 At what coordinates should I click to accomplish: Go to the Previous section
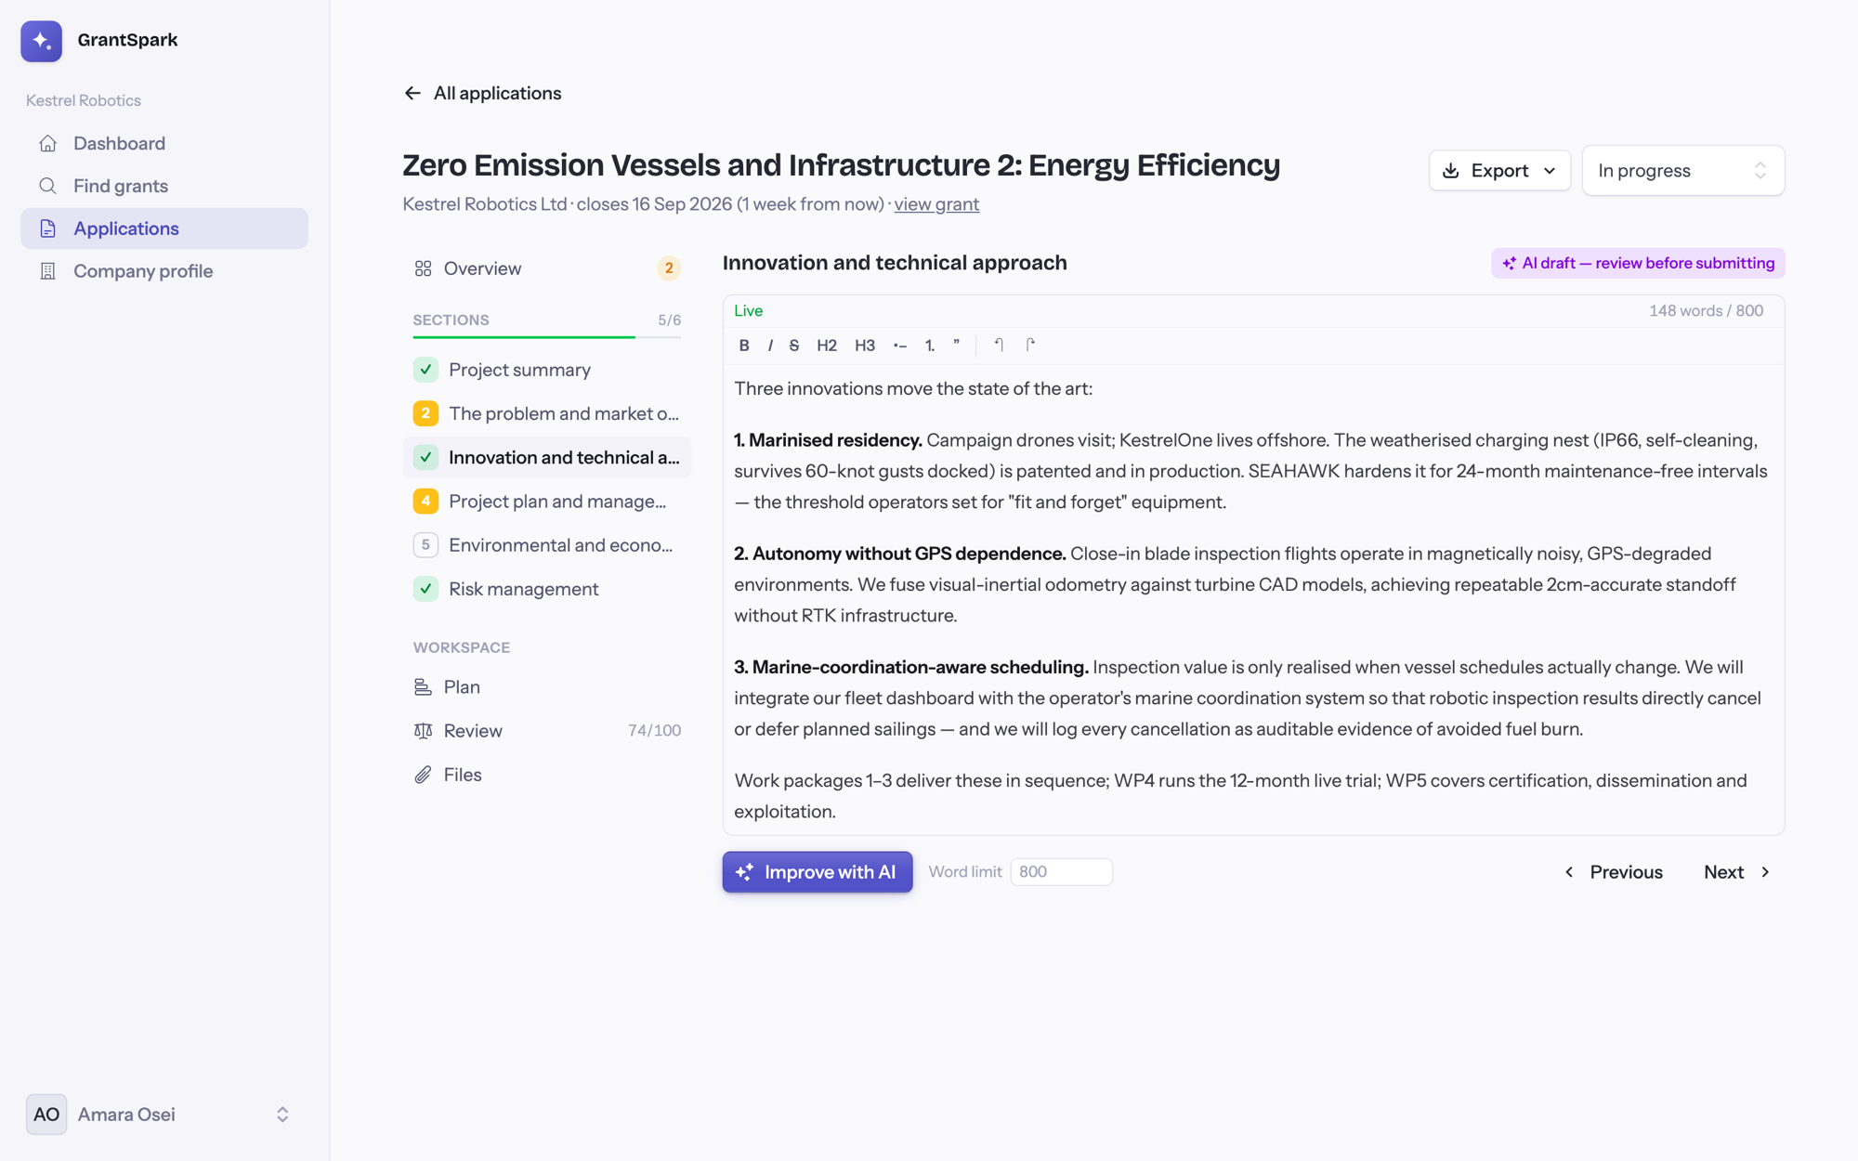[1614, 872]
